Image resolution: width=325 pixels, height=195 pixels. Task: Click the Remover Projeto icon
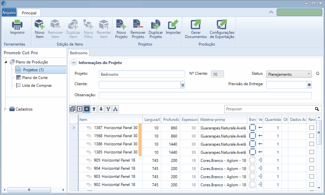(x=138, y=24)
